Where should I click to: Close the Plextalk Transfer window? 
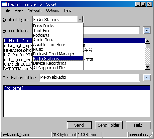tap(149, 4)
